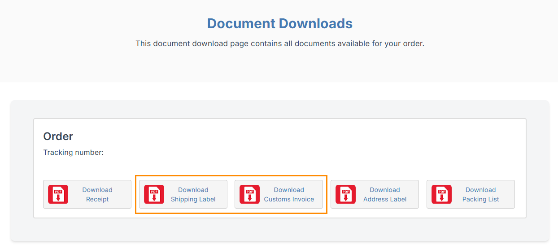
Task: Click the 'Shipping Label' text label
Action: [193, 200]
